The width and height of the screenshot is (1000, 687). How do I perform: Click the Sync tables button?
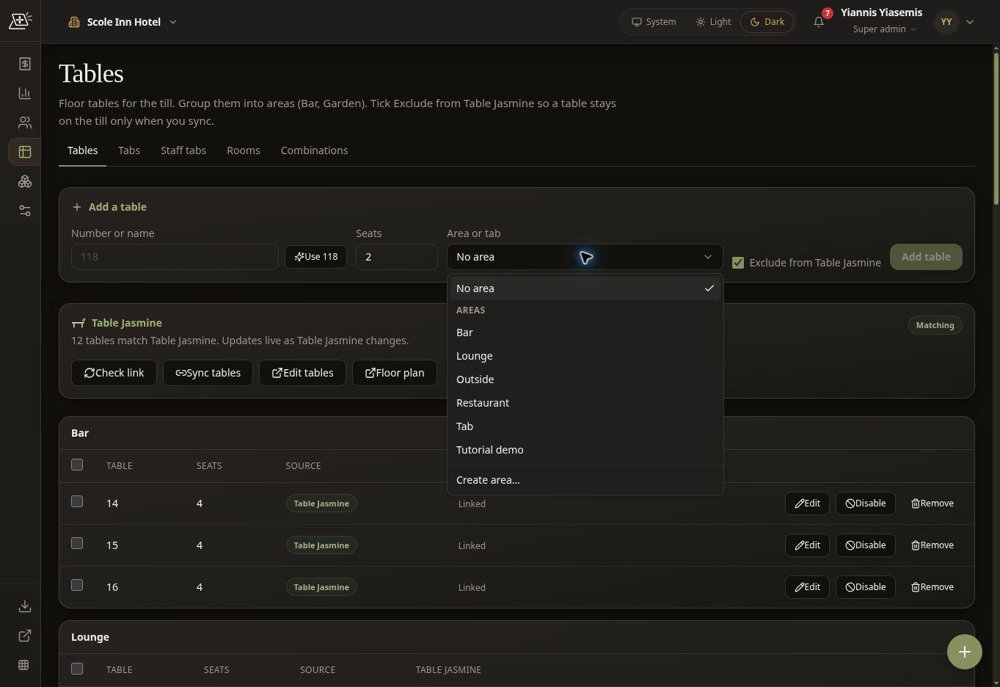[208, 373]
